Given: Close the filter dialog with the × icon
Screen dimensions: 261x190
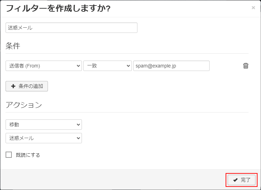Looking at the screenshot, I should pos(253,8).
